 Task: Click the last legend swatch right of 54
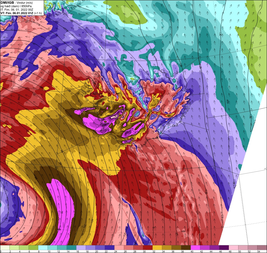[262, 248]
